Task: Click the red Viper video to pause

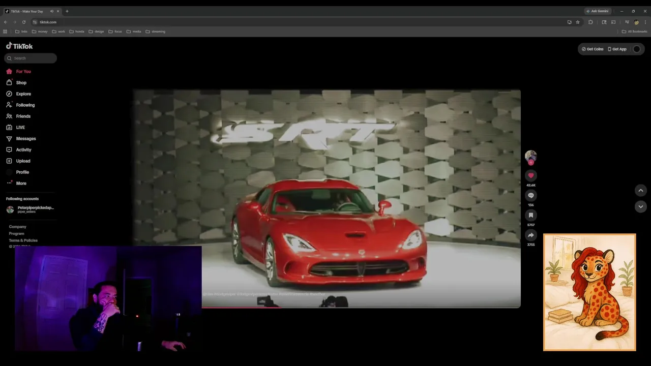Action: [x=327, y=198]
